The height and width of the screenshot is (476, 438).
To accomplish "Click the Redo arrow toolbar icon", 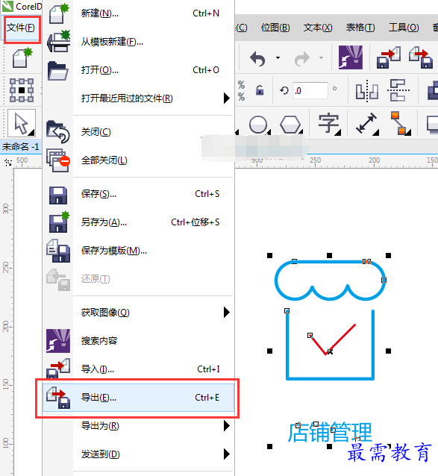I will point(302,58).
